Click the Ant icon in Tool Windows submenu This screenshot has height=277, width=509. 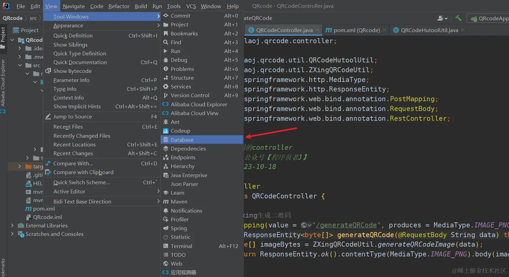tap(166, 122)
